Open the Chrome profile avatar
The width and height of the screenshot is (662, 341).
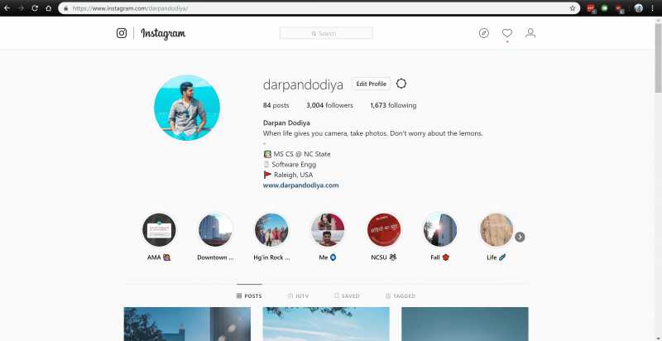click(x=638, y=8)
